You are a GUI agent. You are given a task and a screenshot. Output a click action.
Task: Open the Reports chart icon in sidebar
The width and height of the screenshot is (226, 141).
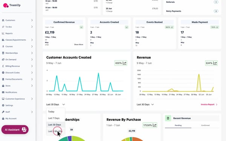click(3, 33)
